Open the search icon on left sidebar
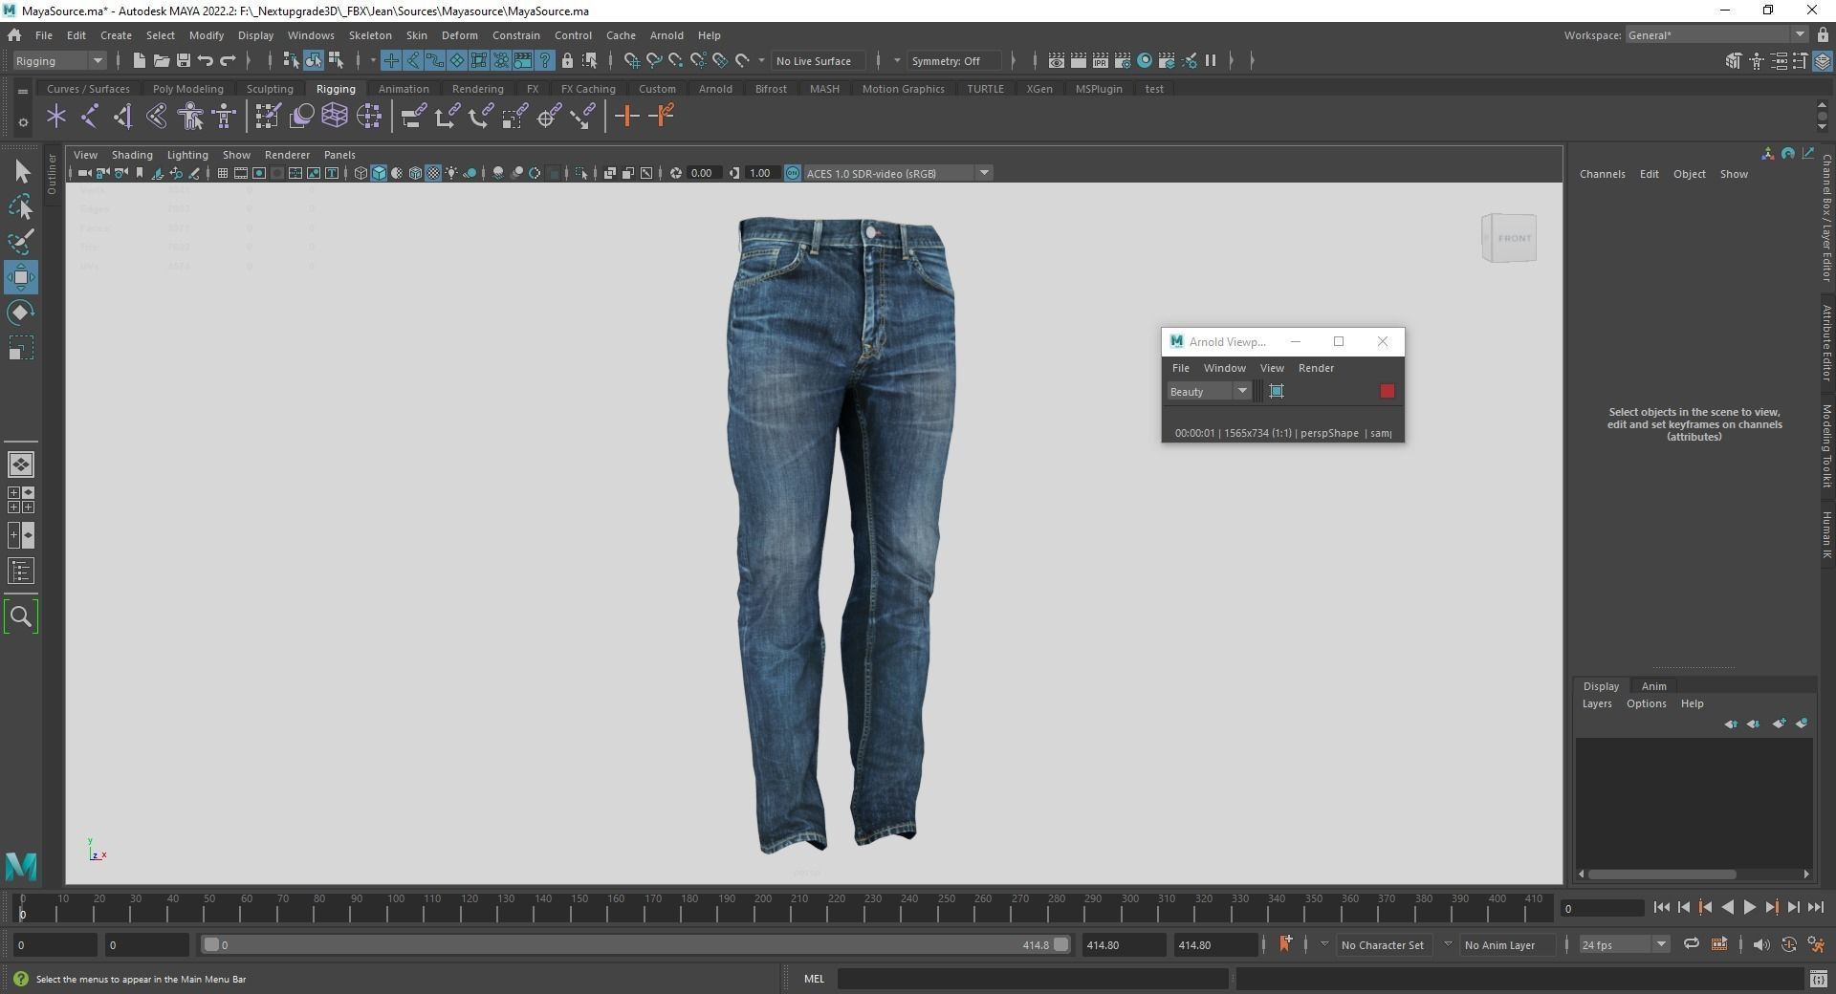Image resolution: width=1836 pixels, height=994 pixels. [21, 616]
